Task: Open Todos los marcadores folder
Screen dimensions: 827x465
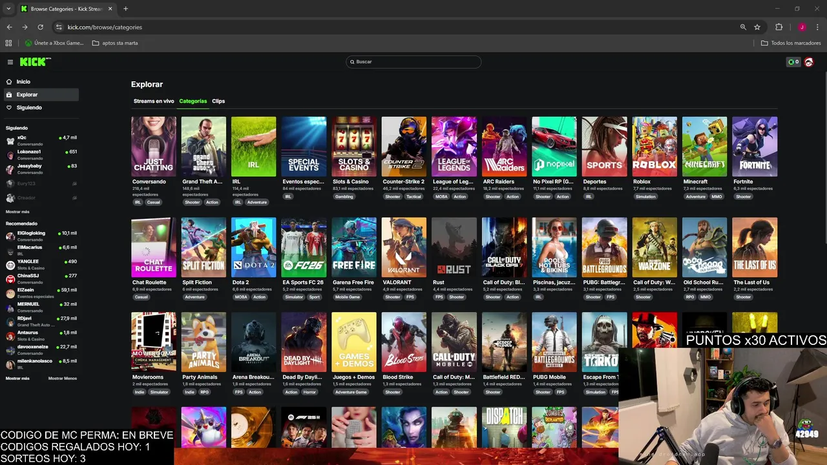Action: coord(791,43)
